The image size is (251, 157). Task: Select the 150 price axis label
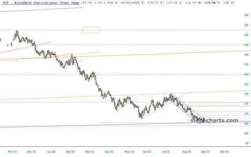coord(246,35)
